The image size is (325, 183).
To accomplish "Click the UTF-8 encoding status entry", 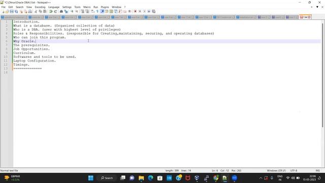I will coord(294,171).
